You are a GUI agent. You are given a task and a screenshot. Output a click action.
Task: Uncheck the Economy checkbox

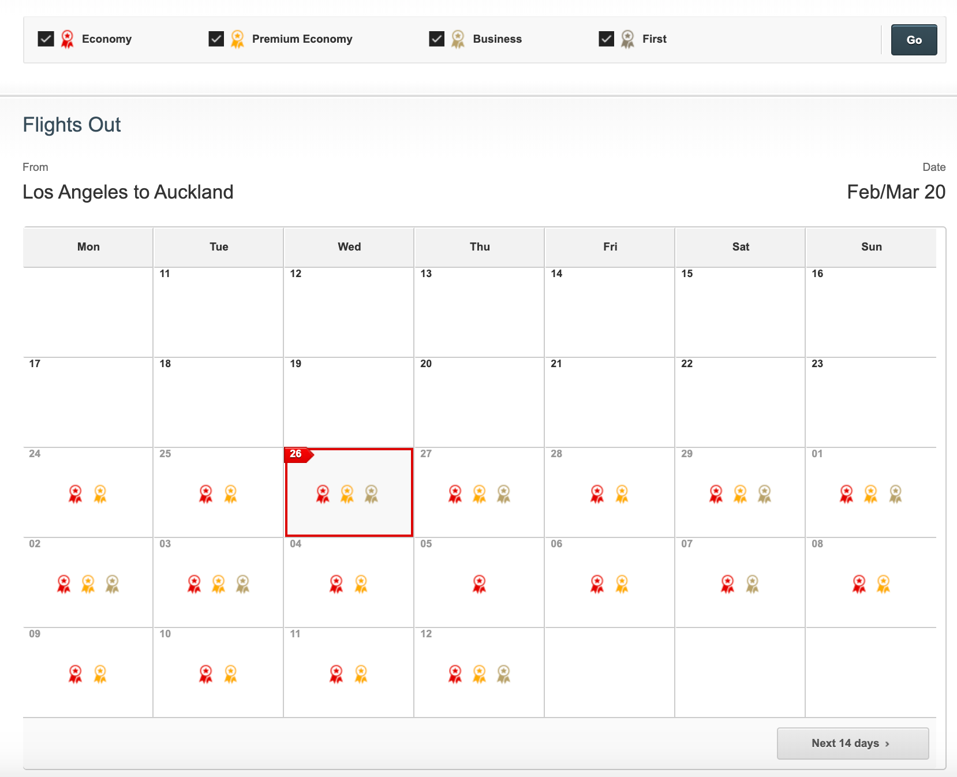[x=46, y=39]
